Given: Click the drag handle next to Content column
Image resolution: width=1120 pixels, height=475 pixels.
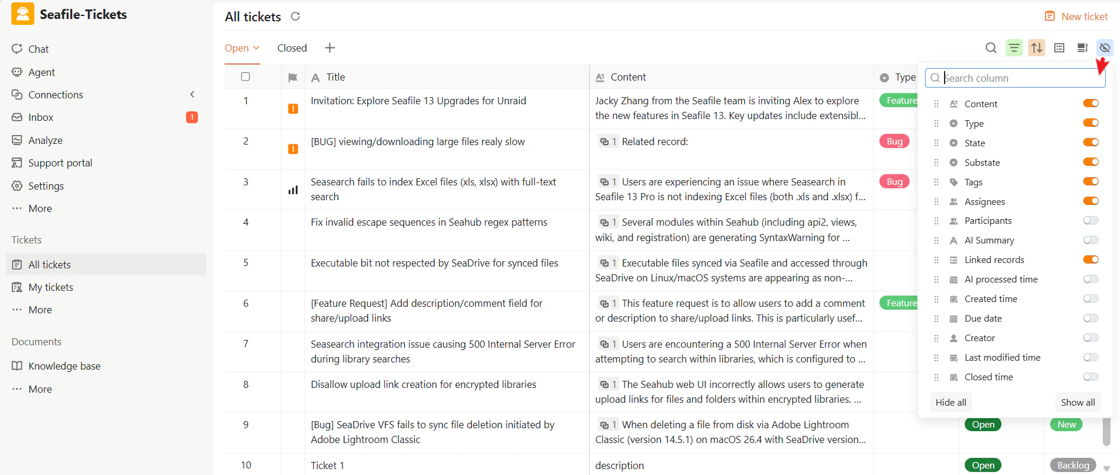Looking at the screenshot, I should [x=936, y=104].
